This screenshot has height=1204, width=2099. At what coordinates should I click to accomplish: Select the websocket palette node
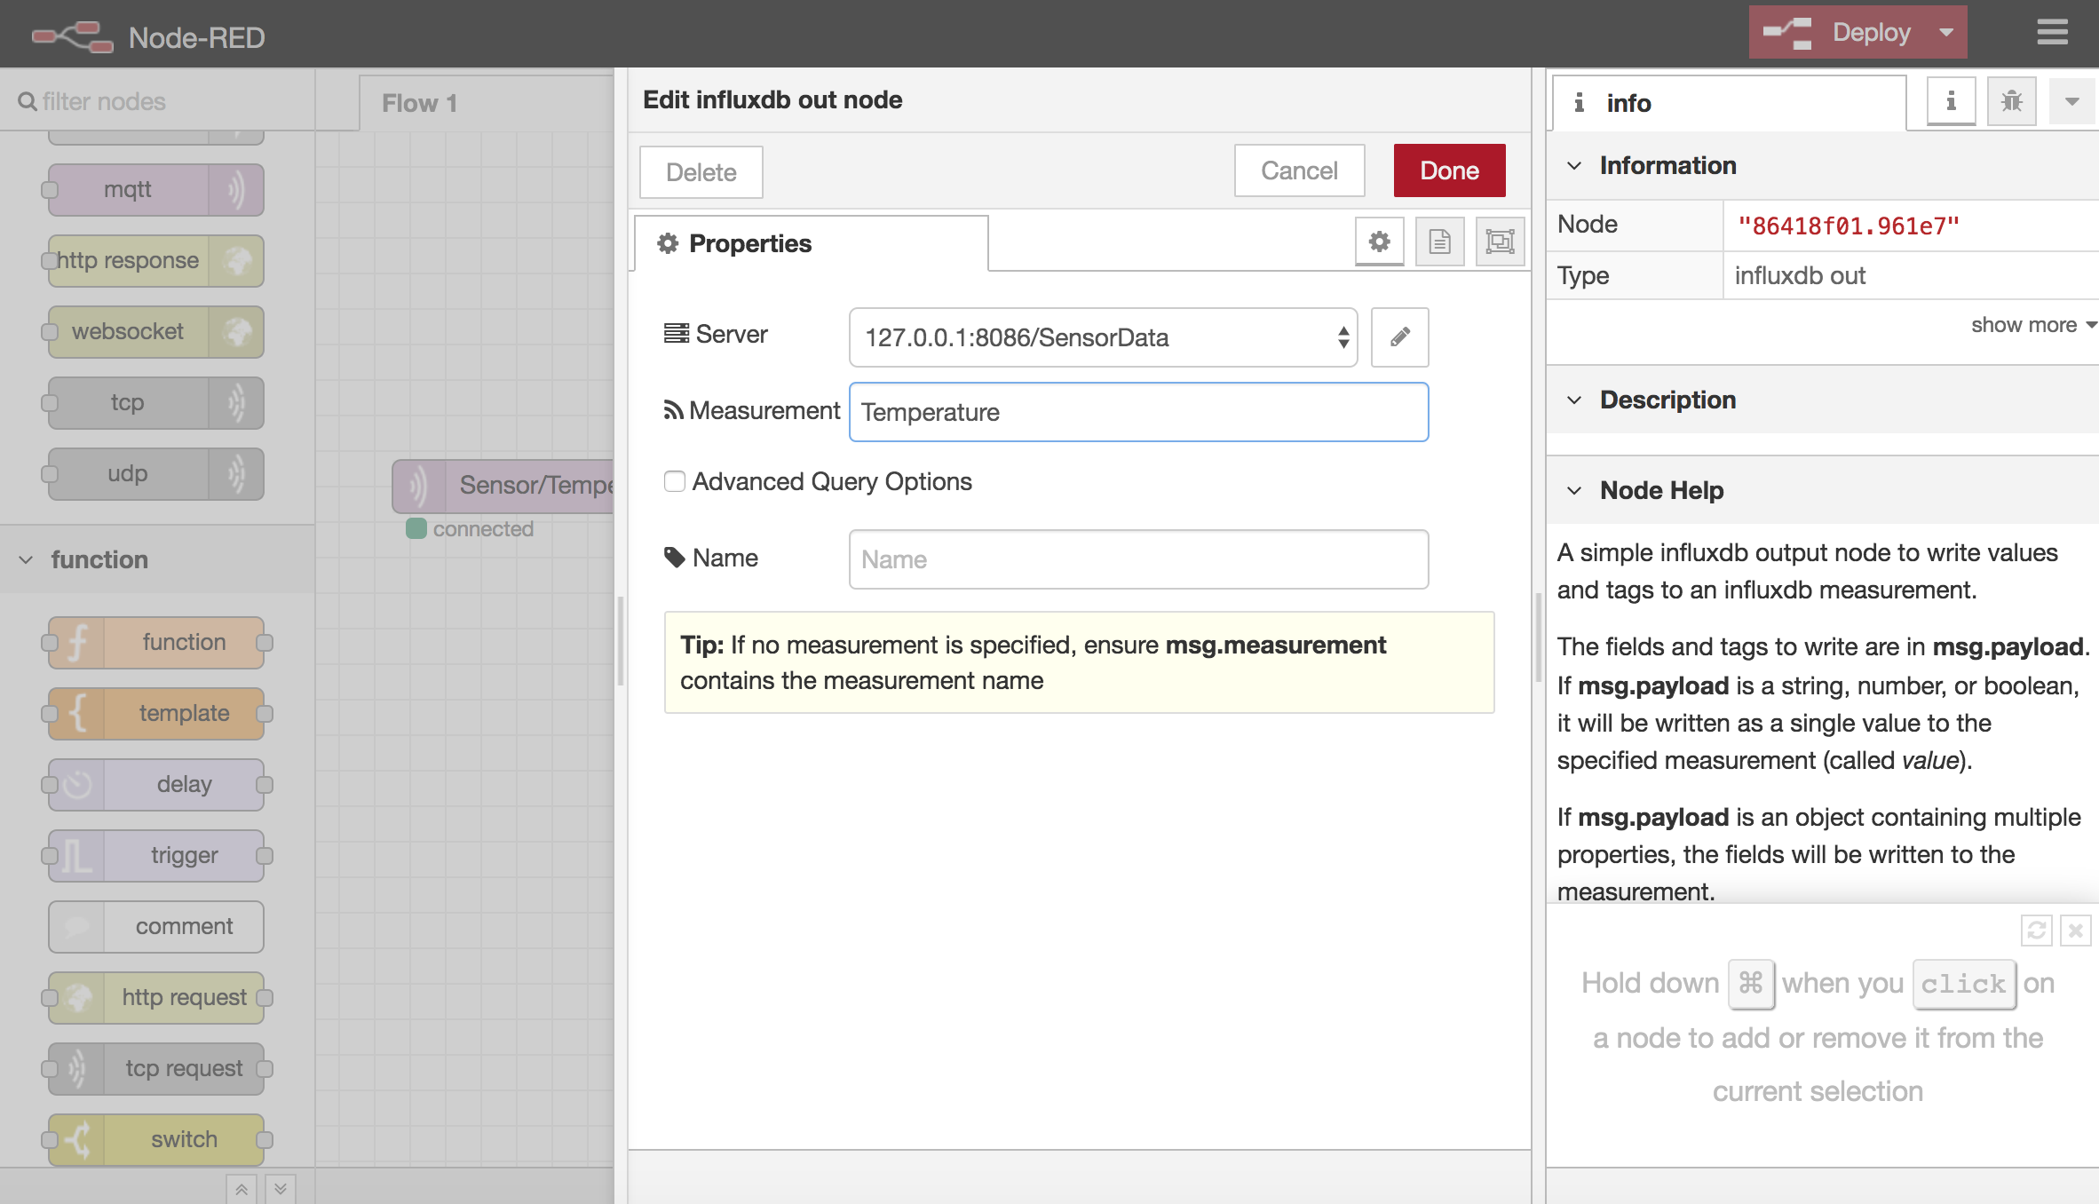pos(156,332)
